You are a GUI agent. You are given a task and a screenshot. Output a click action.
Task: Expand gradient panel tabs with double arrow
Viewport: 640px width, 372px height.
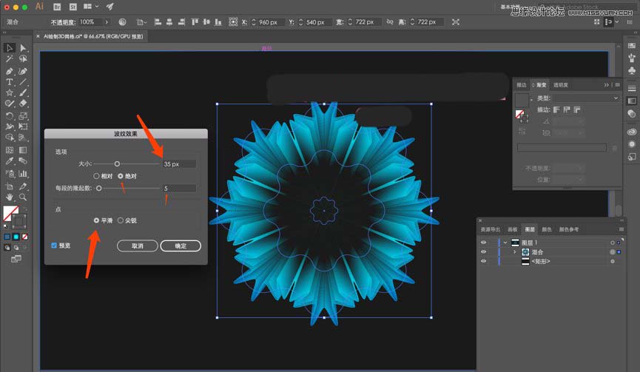tap(606, 85)
